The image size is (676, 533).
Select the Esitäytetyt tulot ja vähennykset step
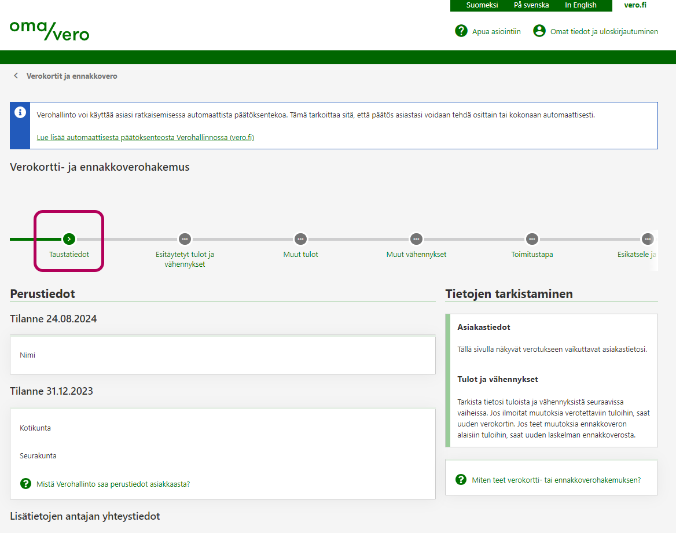[185, 238]
